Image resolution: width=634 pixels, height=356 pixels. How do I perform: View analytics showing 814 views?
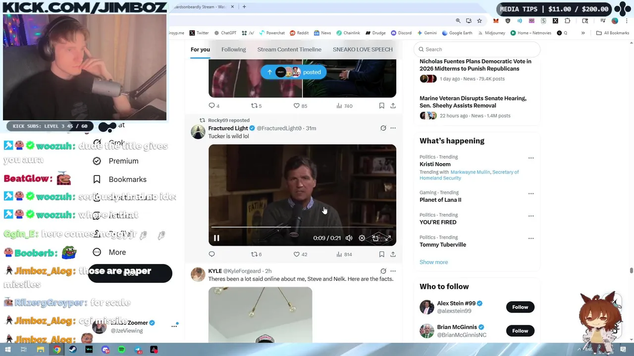click(x=344, y=254)
